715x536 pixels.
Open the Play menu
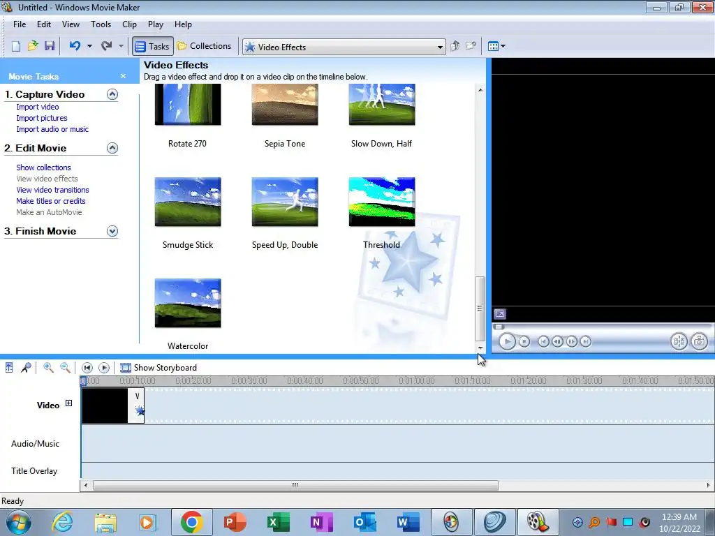click(x=156, y=24)
